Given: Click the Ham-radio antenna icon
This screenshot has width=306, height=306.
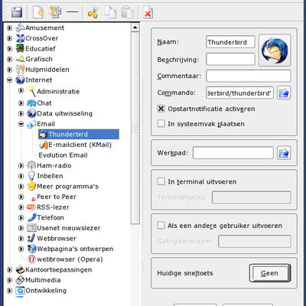Looking at the screenshot, I should pos(31,165).
